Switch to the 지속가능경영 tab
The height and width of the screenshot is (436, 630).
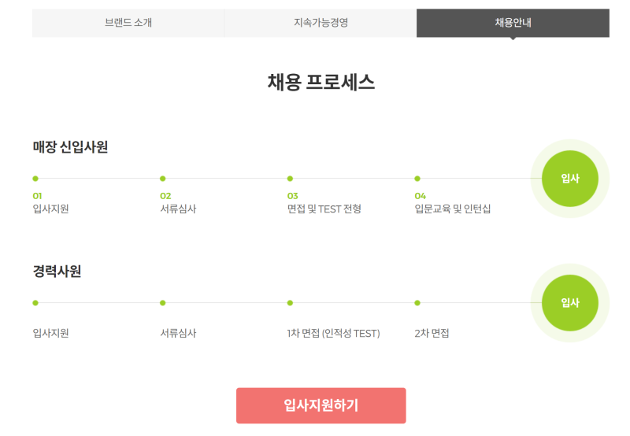321,23
